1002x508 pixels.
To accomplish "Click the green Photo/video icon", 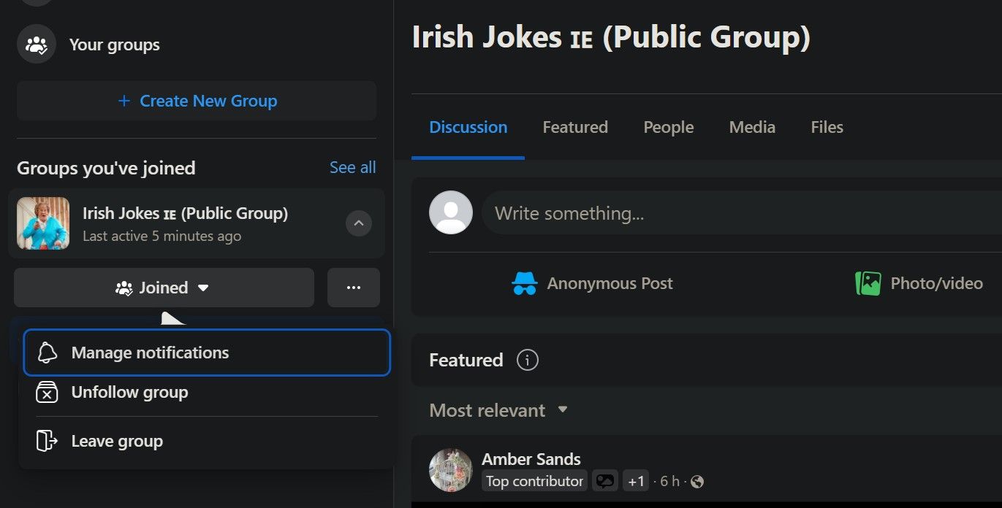I will tap(868, 283).
